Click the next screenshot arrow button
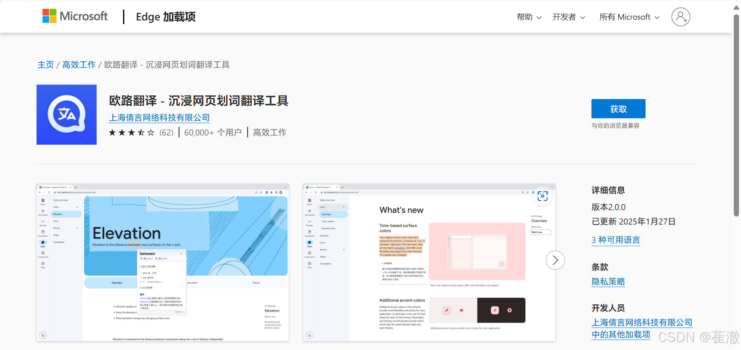 tap(555, 260)
